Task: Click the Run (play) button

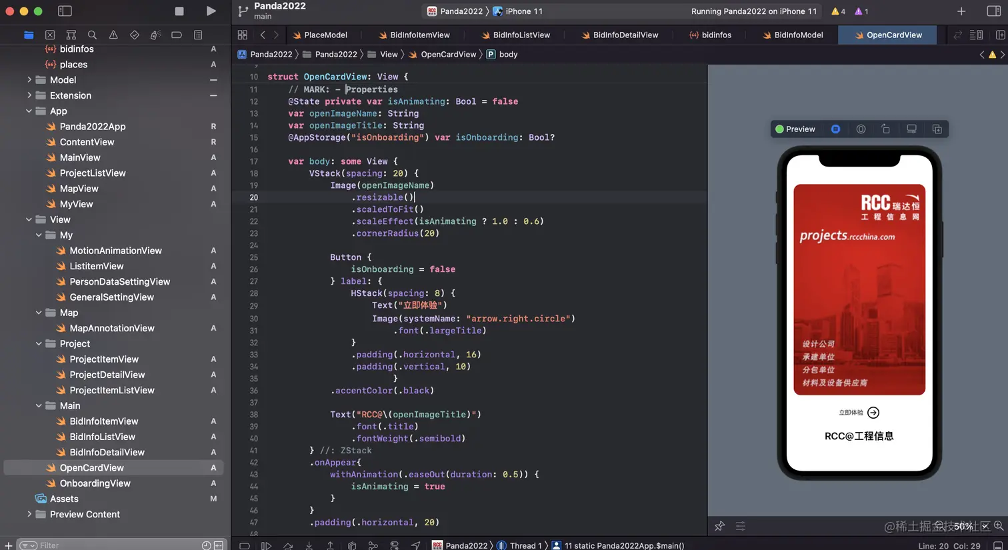Action: [x=211, y=11]
